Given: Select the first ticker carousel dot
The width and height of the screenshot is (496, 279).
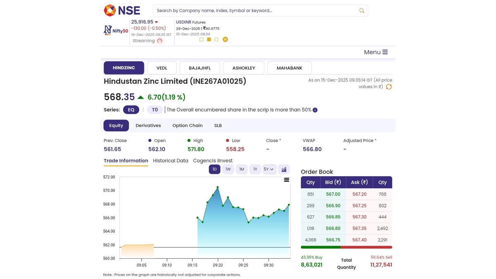Looking at the screenshot, I should [201, 40].
